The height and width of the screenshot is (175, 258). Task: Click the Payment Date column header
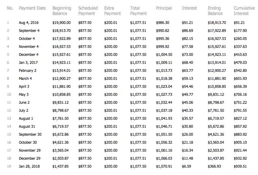pyautogui.click(x=32, y=8)
